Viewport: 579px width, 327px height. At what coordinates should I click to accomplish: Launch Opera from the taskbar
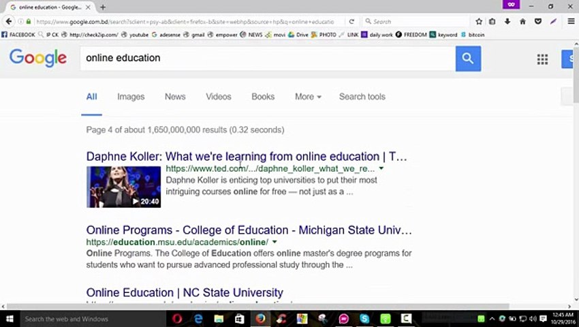177,319
